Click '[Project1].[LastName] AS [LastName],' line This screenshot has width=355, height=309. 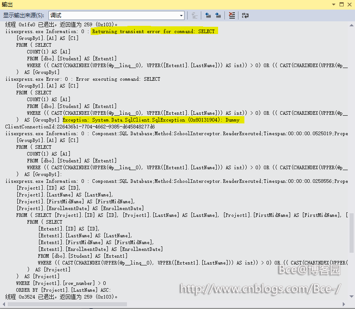coord(64,195)
